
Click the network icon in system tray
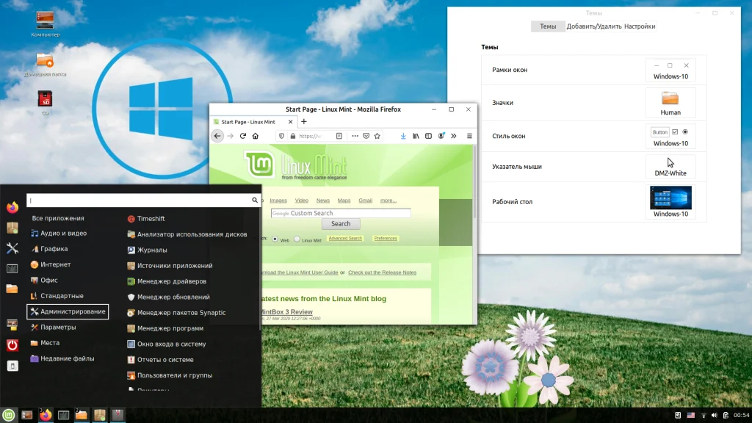pos(704,416)
